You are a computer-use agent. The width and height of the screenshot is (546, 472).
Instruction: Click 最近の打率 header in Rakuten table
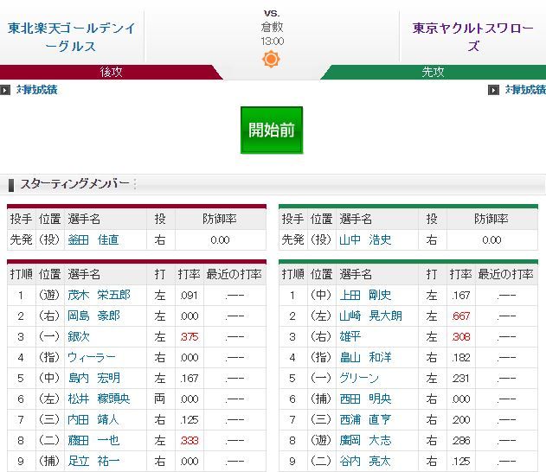pos(234,274)
